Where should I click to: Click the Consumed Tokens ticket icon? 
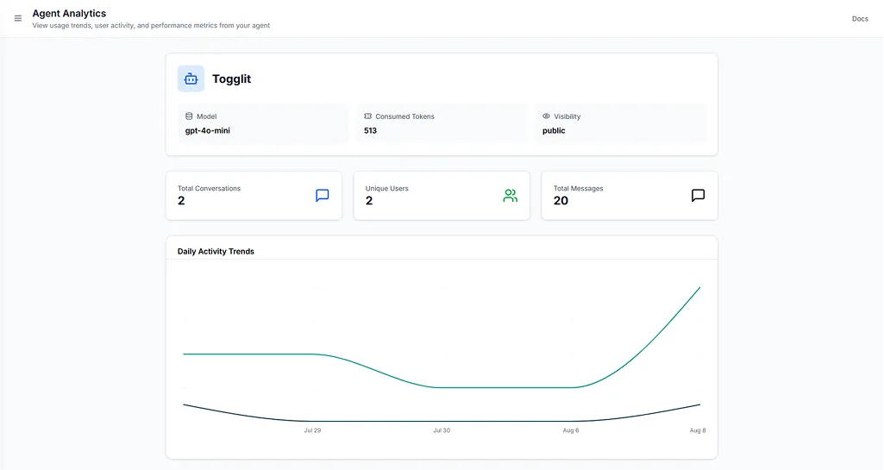pos(367,116)
